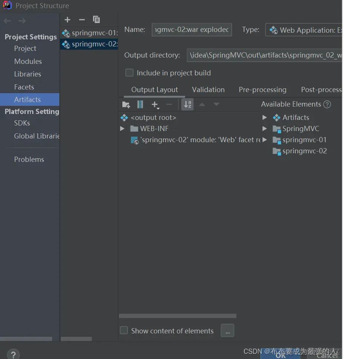Click the move element up arrow

click(202, 104)
